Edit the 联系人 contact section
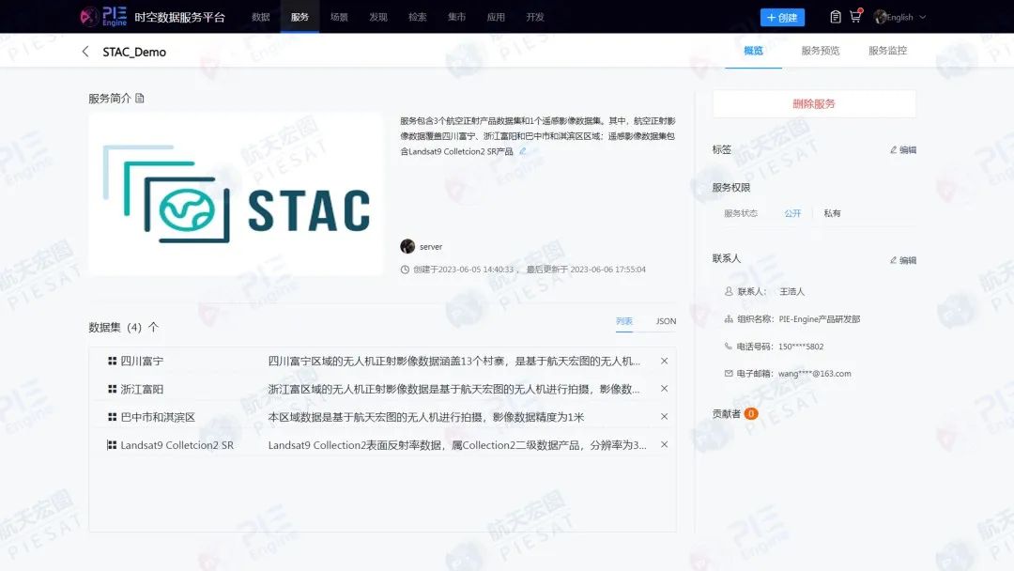The height and width of the screenshot is (571, 1014). [x=903, y=260]
